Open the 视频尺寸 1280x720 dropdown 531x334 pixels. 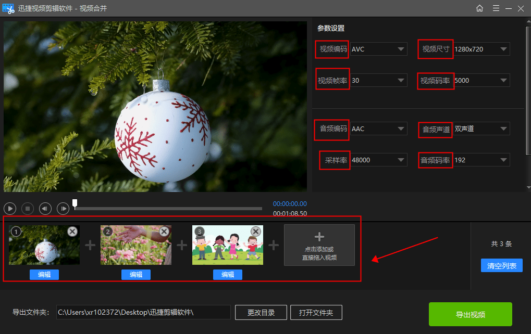481,49
